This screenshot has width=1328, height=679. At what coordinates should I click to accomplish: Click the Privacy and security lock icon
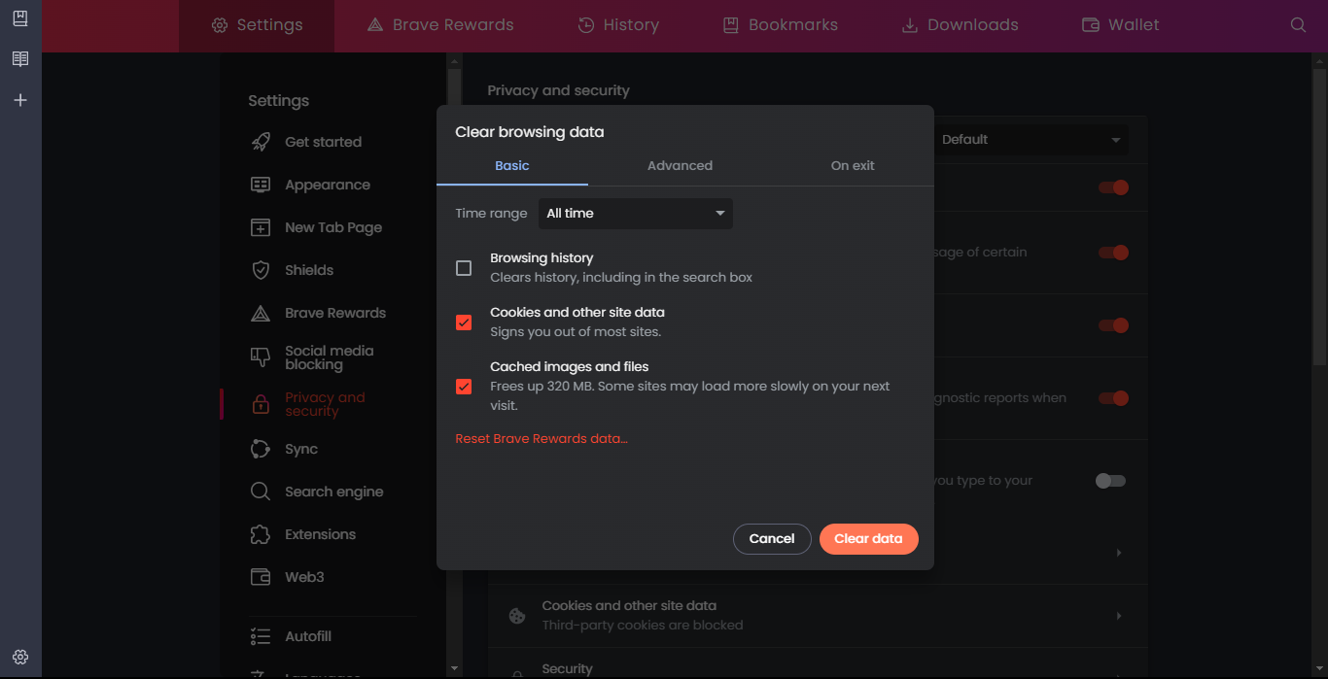point(261,404)
